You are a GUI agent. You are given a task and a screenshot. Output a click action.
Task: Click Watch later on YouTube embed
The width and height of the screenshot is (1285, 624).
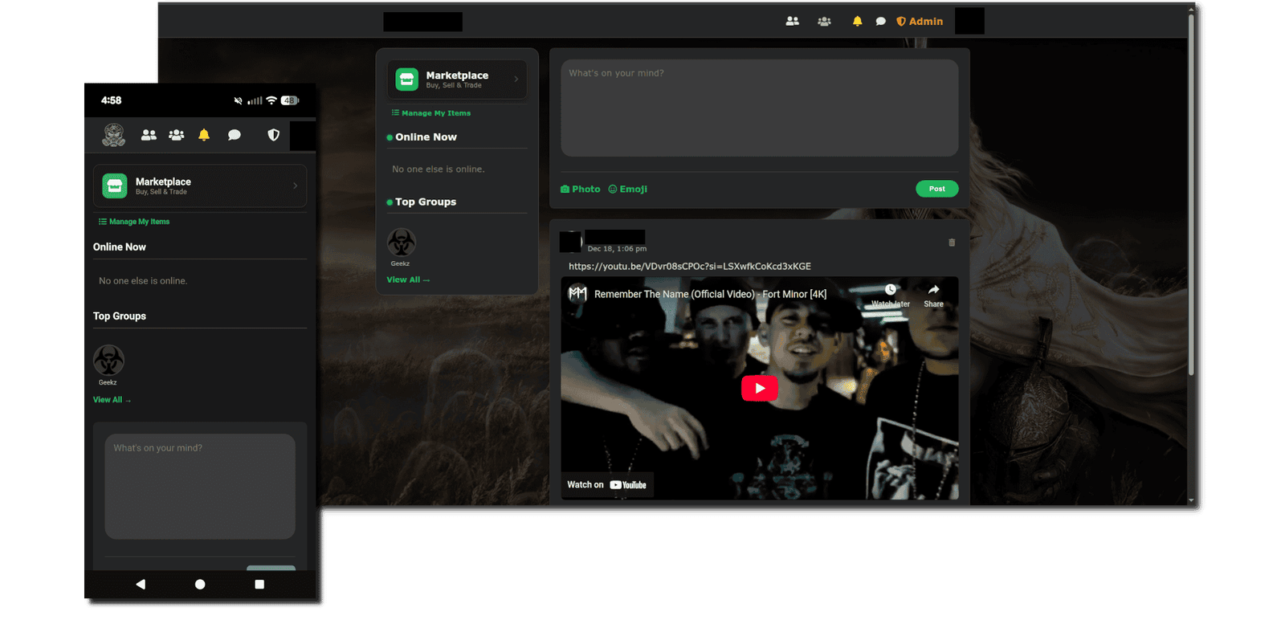coord(891,295)
